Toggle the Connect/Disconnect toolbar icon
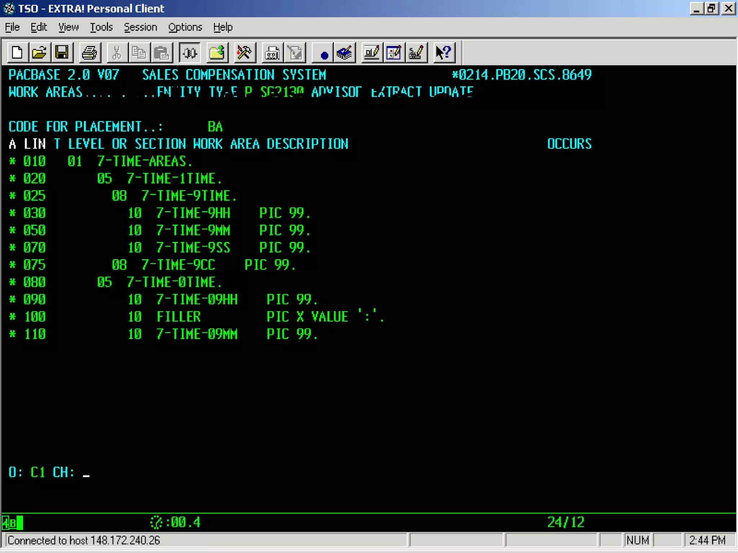The height and width of the screenshot is (553, 738). [x=190, y=53]
